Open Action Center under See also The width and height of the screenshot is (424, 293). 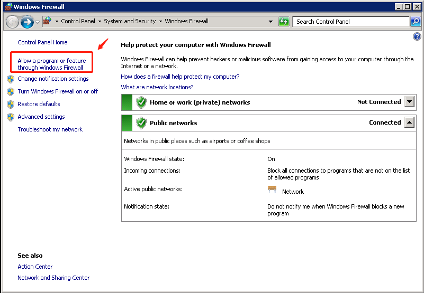click(x=35, y=267)
